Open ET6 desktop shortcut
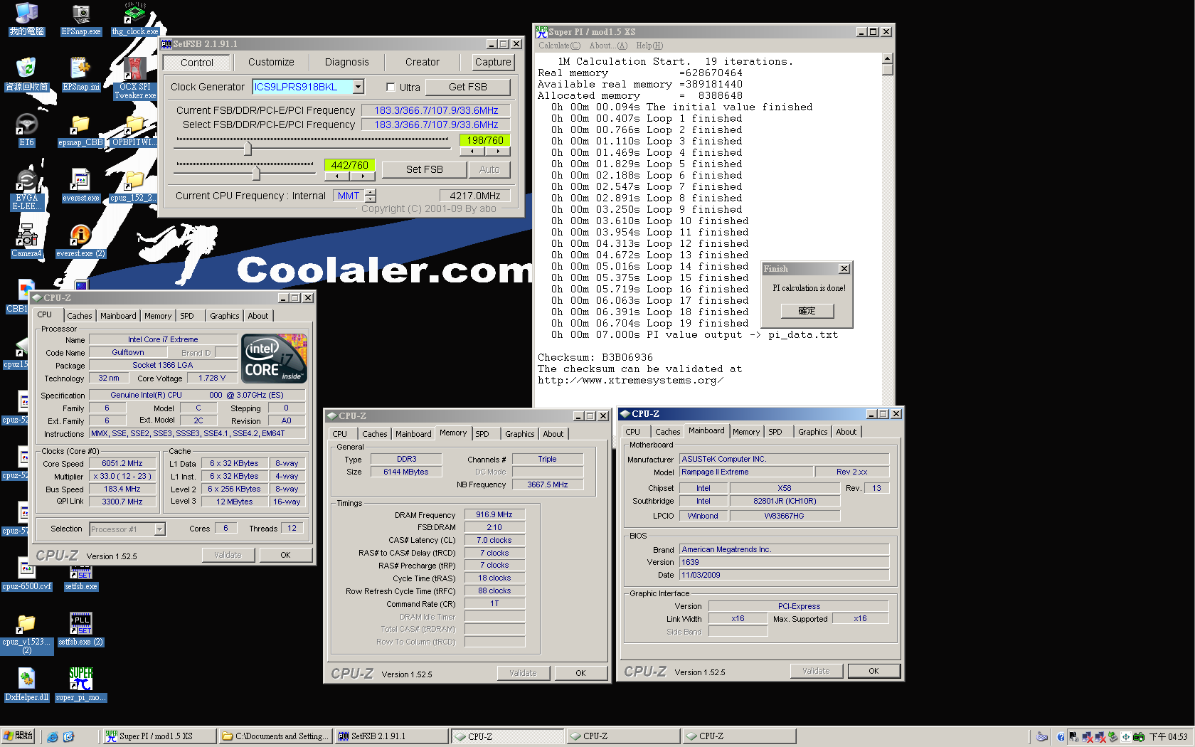1195x747 pixels. 26,130
